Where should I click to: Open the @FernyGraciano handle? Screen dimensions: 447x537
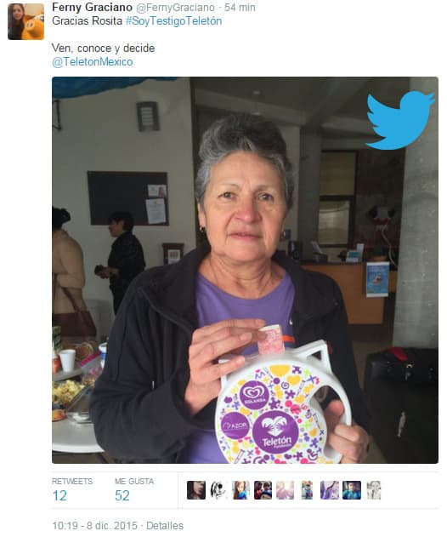(175, 7)
